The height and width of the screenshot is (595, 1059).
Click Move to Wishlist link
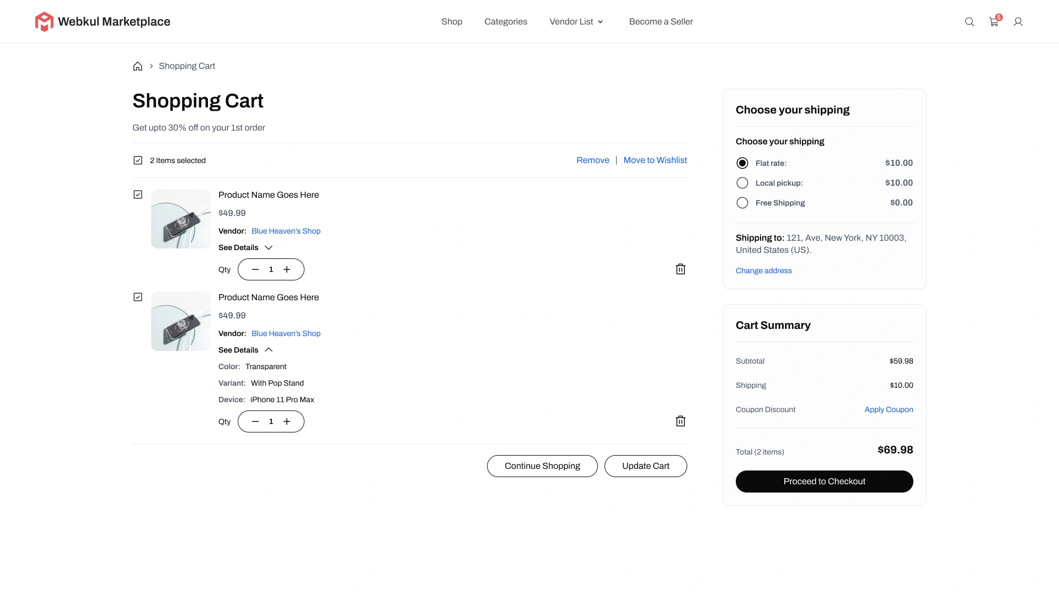coord(655,160)
